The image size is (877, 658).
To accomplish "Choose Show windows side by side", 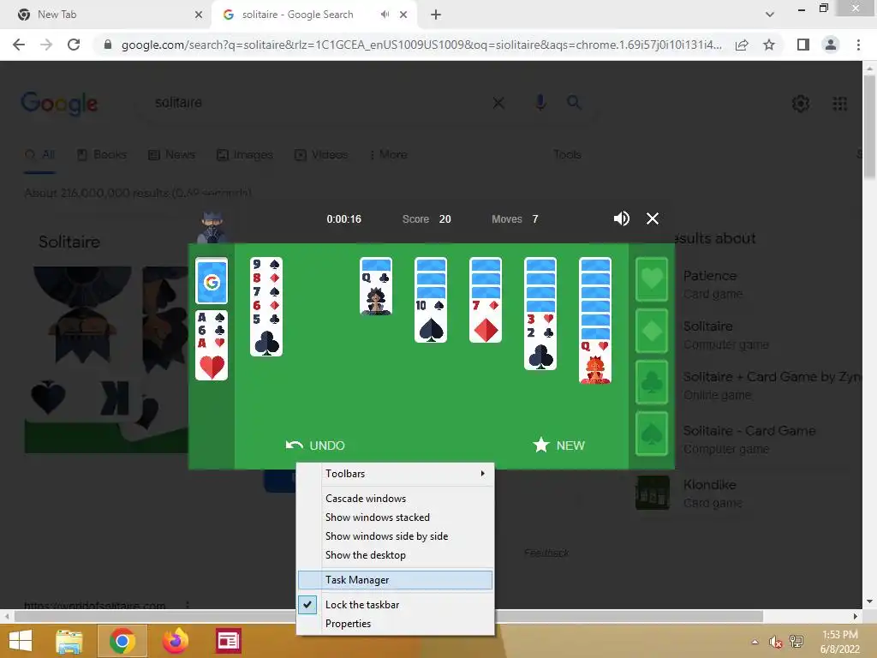I will pyautogui.click(x=396, y=536).
